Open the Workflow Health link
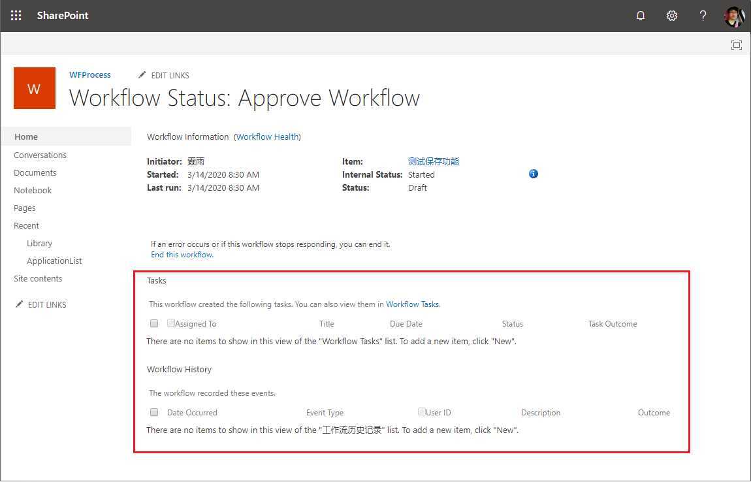This screenshot has height=482, width=751. coord(267,137)
